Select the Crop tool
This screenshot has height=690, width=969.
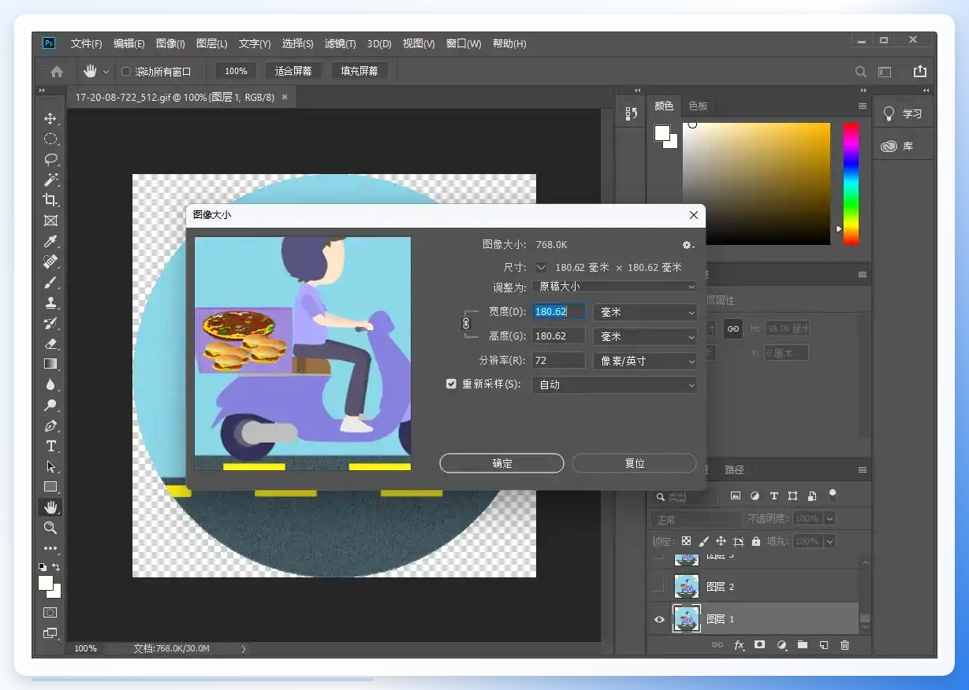point(50,200)
